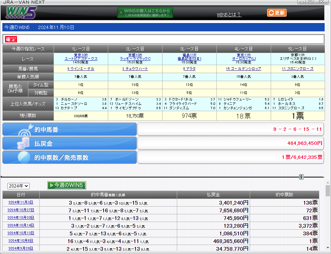
Task: Click the 払戻金 coins icon
Action: pyautogui.click(x=23, y=143)
